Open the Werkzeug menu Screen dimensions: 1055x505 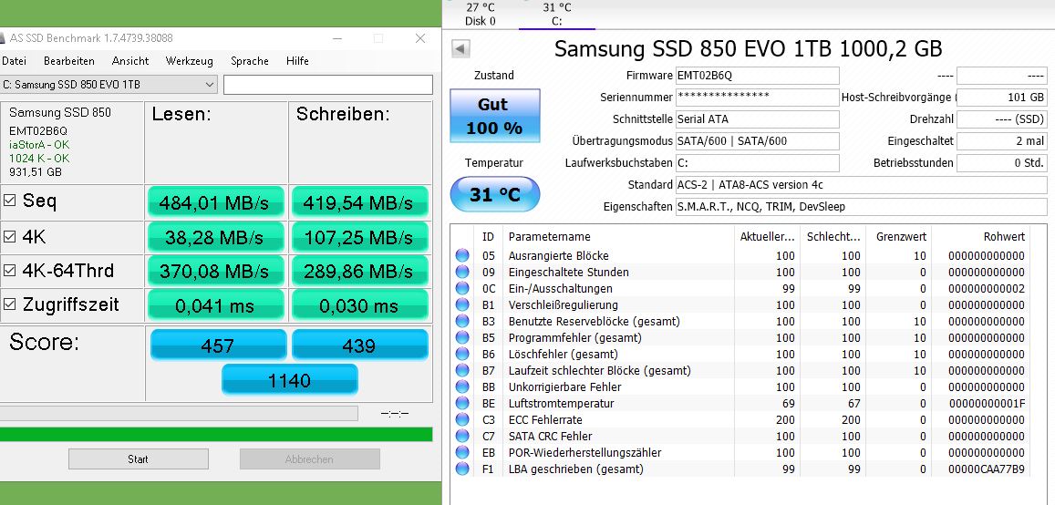[189, 61]
